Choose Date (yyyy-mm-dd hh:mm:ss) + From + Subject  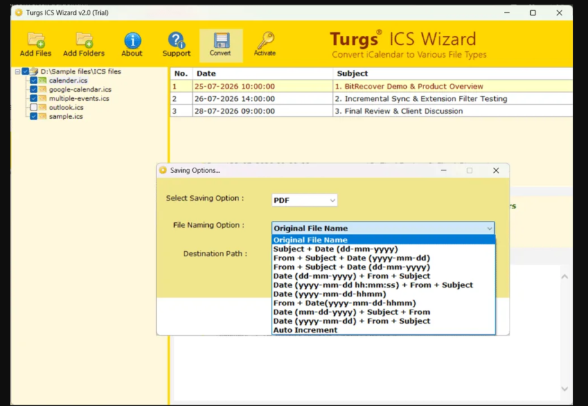click(x=383, y=285)
